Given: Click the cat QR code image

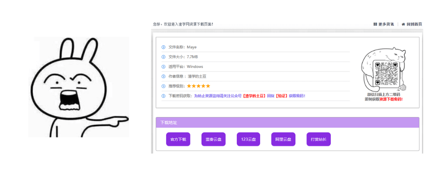Looking at the screenshot, I should pyautogui.click(x=385, y=70).
